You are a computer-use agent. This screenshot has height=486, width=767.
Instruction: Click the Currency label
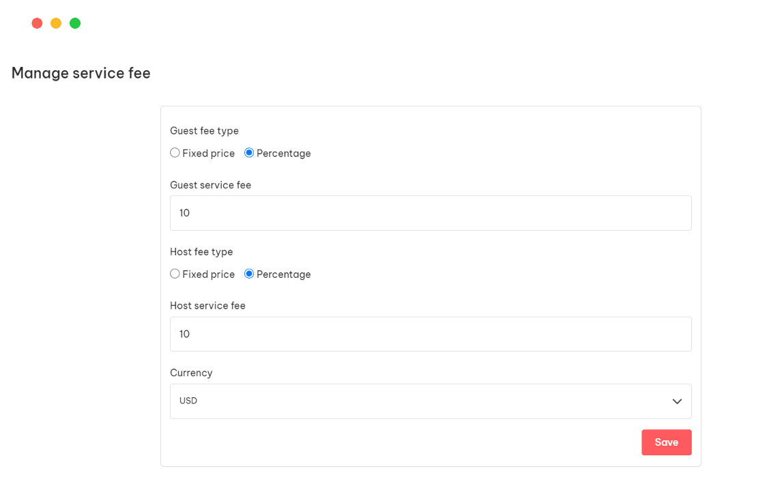pos(191,373)
